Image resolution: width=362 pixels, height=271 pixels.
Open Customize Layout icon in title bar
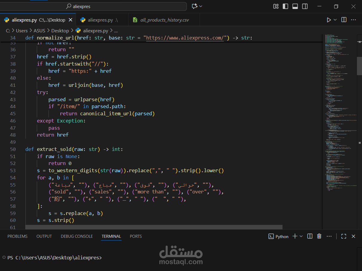point(276,6)
